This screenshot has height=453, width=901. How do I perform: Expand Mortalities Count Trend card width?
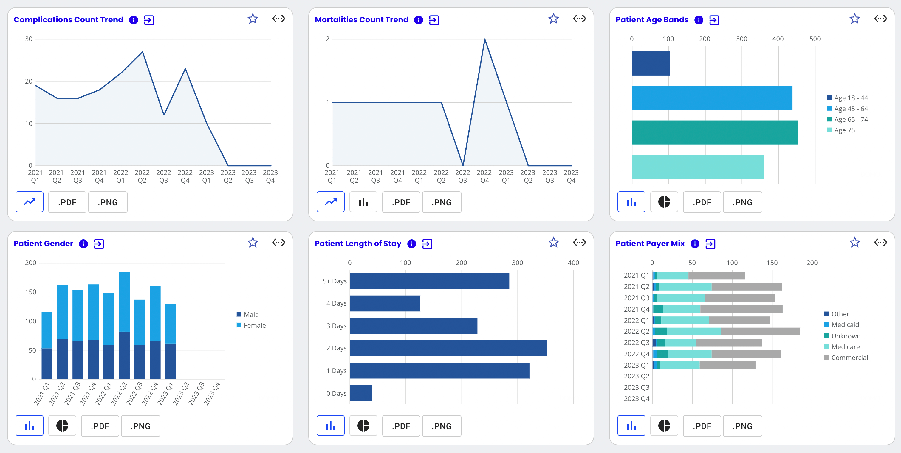(580, 19)
